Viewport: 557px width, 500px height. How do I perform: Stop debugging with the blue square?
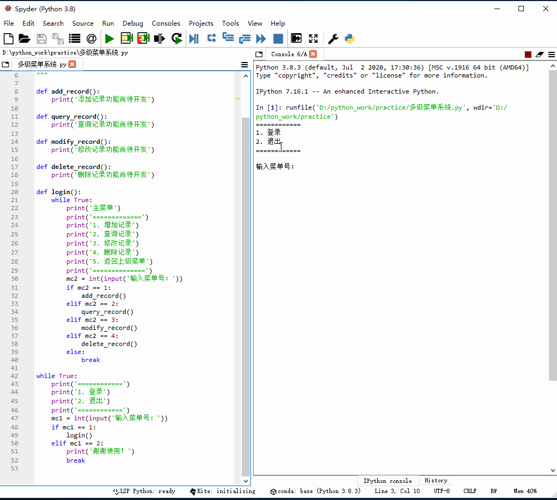pyautogui.click(x=278, y=39)
